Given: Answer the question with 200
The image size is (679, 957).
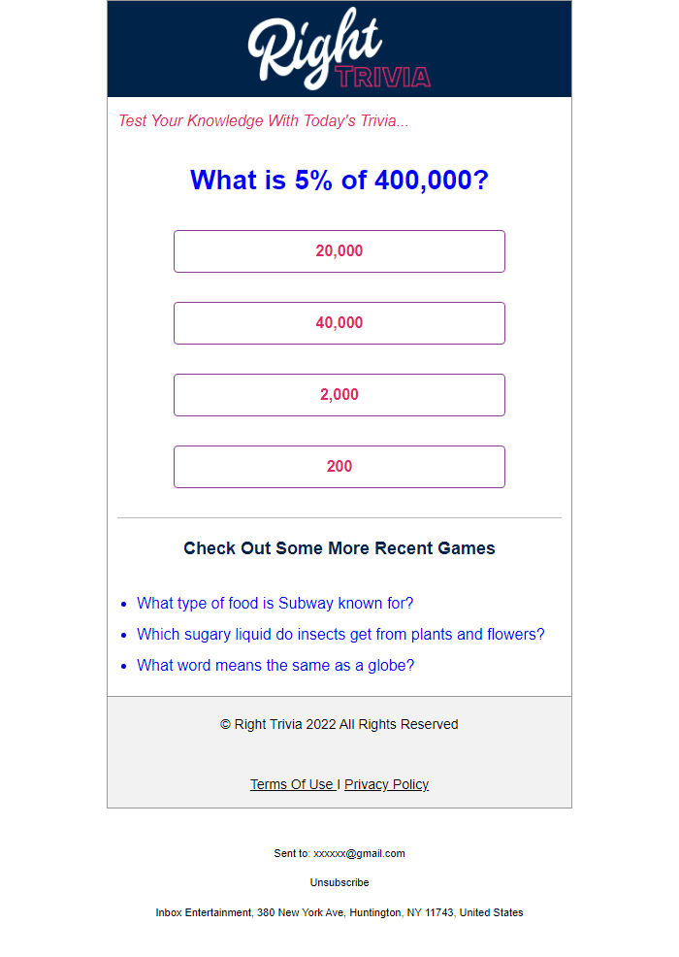Looking at the screenshot, I should click(339, 467).
